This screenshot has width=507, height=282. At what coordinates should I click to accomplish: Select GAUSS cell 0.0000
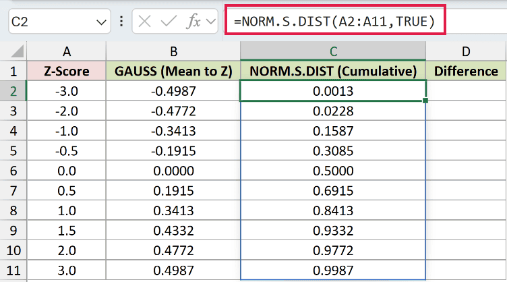tap(173, 171)
